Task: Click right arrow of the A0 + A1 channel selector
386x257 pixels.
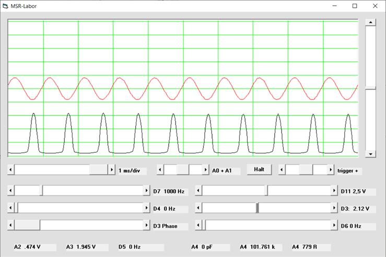Action: click(205, 170)
